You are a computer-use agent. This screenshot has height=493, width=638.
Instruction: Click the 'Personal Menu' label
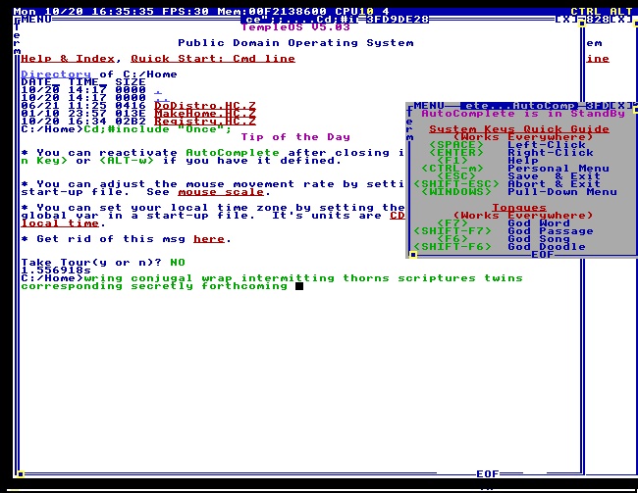click(x=558, y=169)
